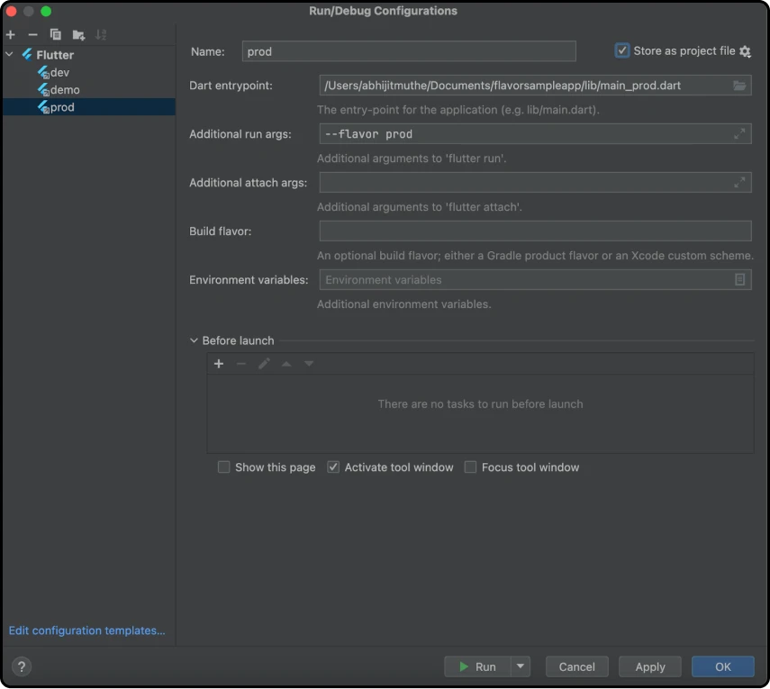Select the demo run configuration
Image resolution: width=770 pixels, height=689 pixels.
63,89
